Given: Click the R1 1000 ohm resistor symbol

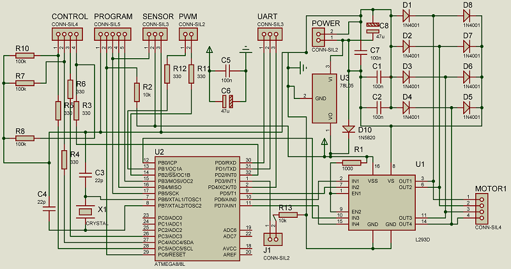Looking at the screenshot, I should 352,163.
